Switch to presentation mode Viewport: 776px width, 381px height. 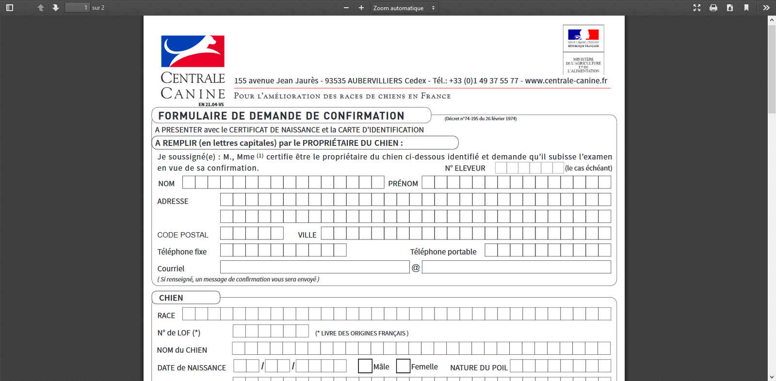[697, 8]
